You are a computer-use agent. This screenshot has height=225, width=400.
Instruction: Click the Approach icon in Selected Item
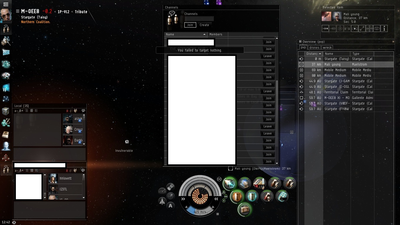click(325, 28)
